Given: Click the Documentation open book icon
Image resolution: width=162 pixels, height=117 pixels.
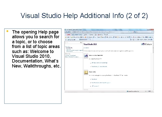Looking at the screenshot, I should click(x=86, y=72).
